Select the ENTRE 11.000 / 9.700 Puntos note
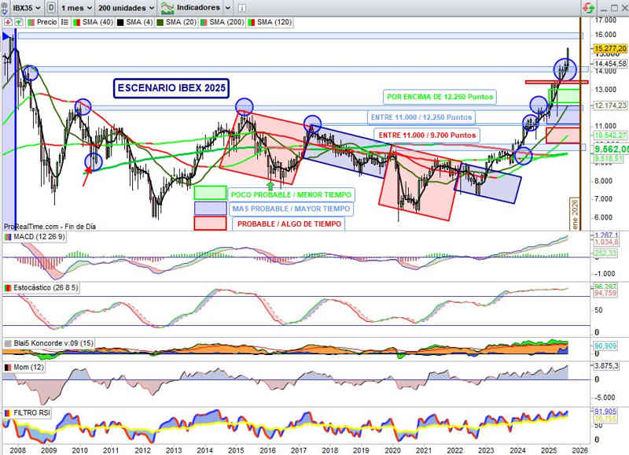This screenshot has height=455, width=629. tap(427, 135)
